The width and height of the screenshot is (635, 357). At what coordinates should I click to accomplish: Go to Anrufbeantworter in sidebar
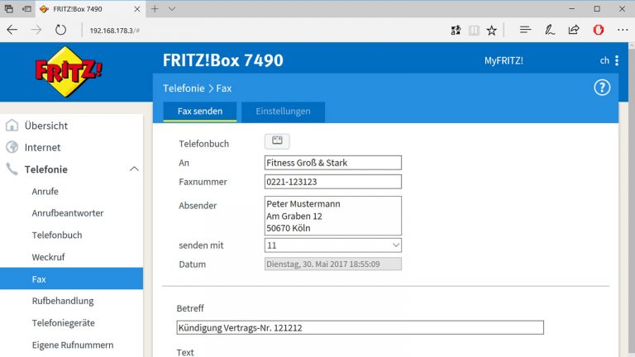click(68, 213)
